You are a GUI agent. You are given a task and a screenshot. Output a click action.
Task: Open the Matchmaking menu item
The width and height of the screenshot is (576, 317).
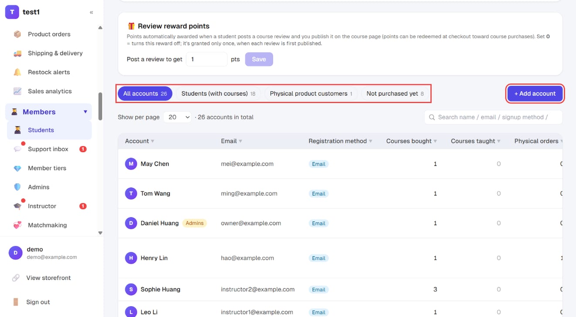(49, 225)
